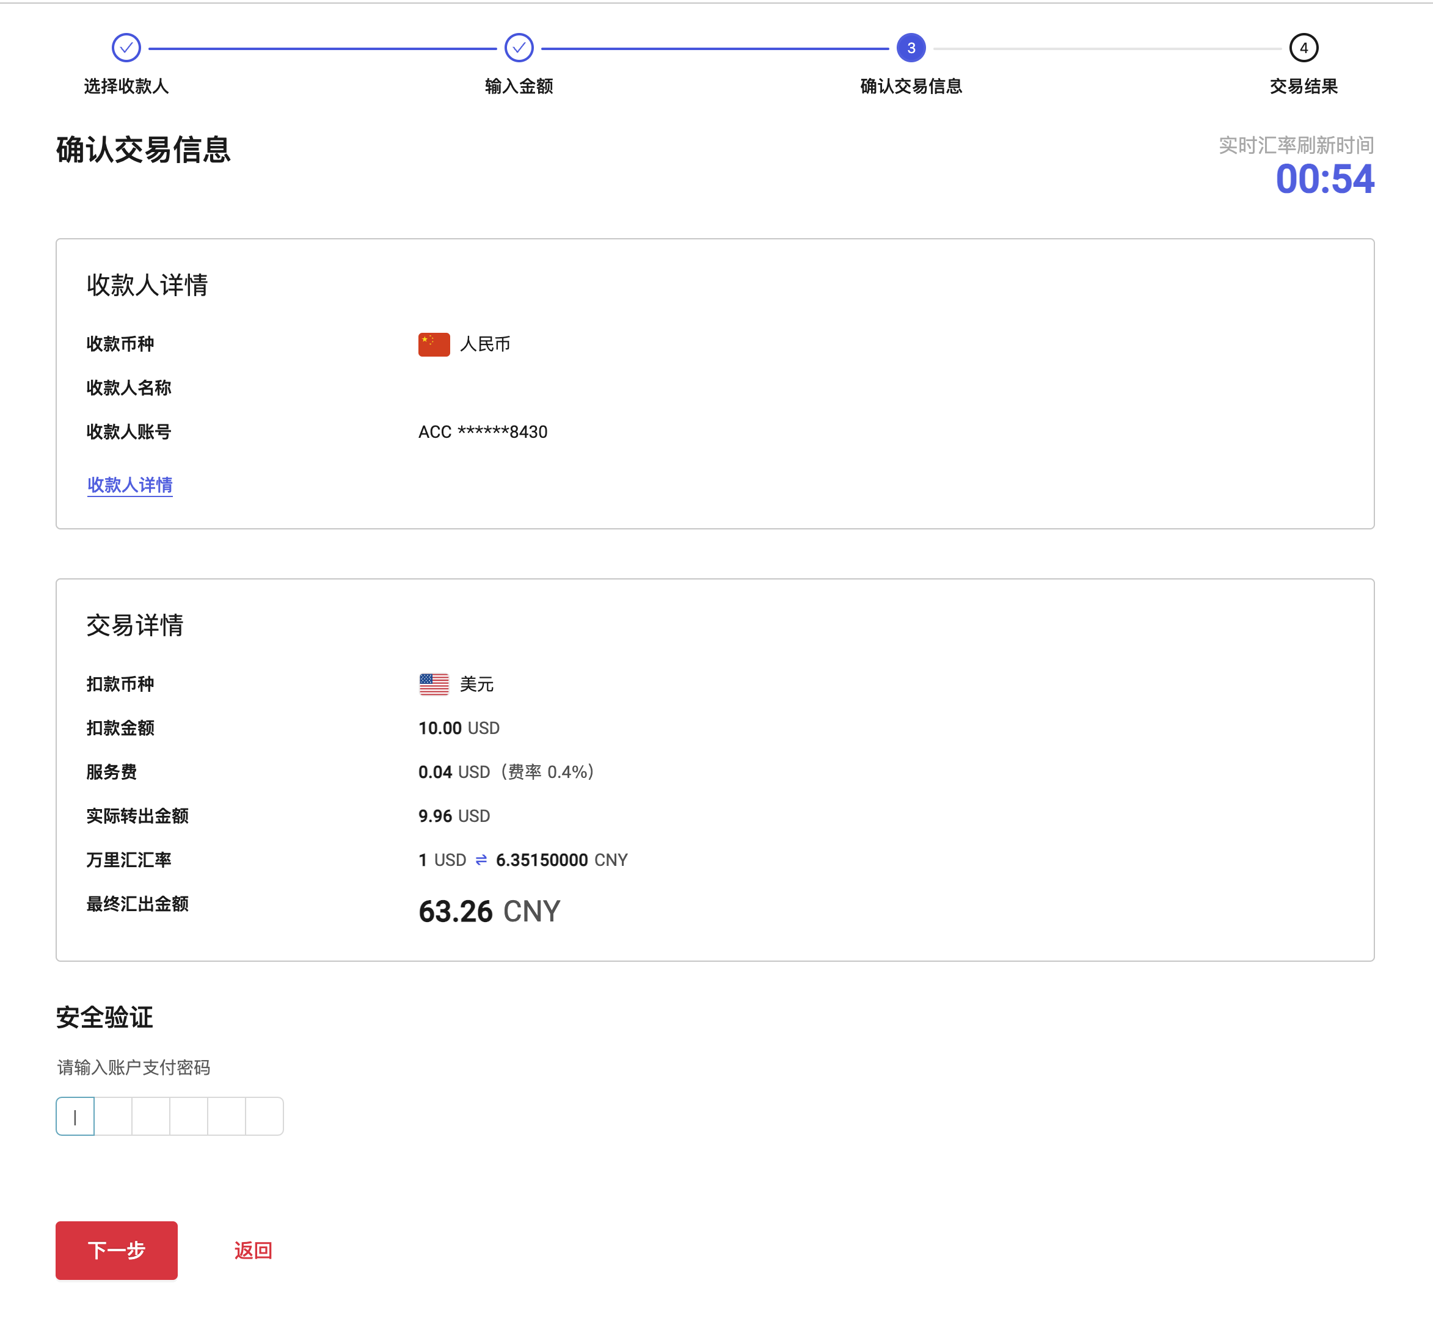The image size is (1433, 1319).
Task: Click the step 1 checkmark circle
Action: 126,48
